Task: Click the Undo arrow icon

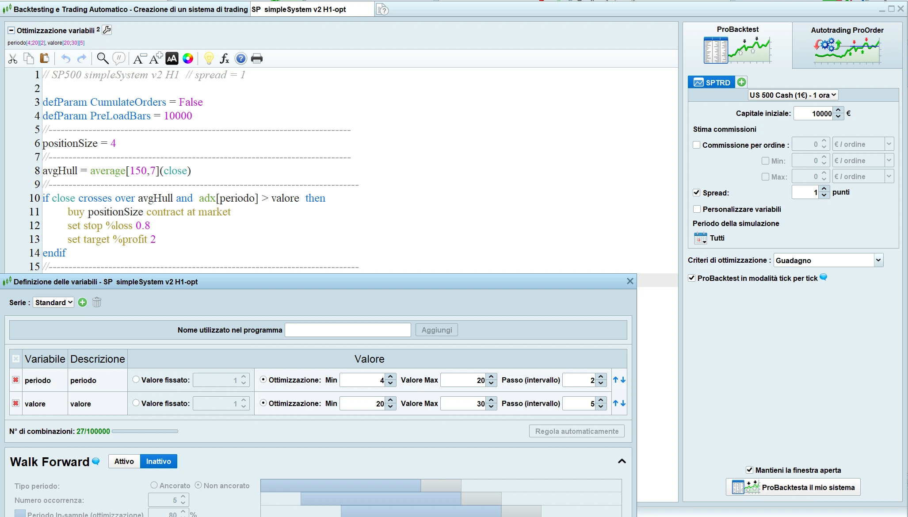Action: [x=66, y=58]
